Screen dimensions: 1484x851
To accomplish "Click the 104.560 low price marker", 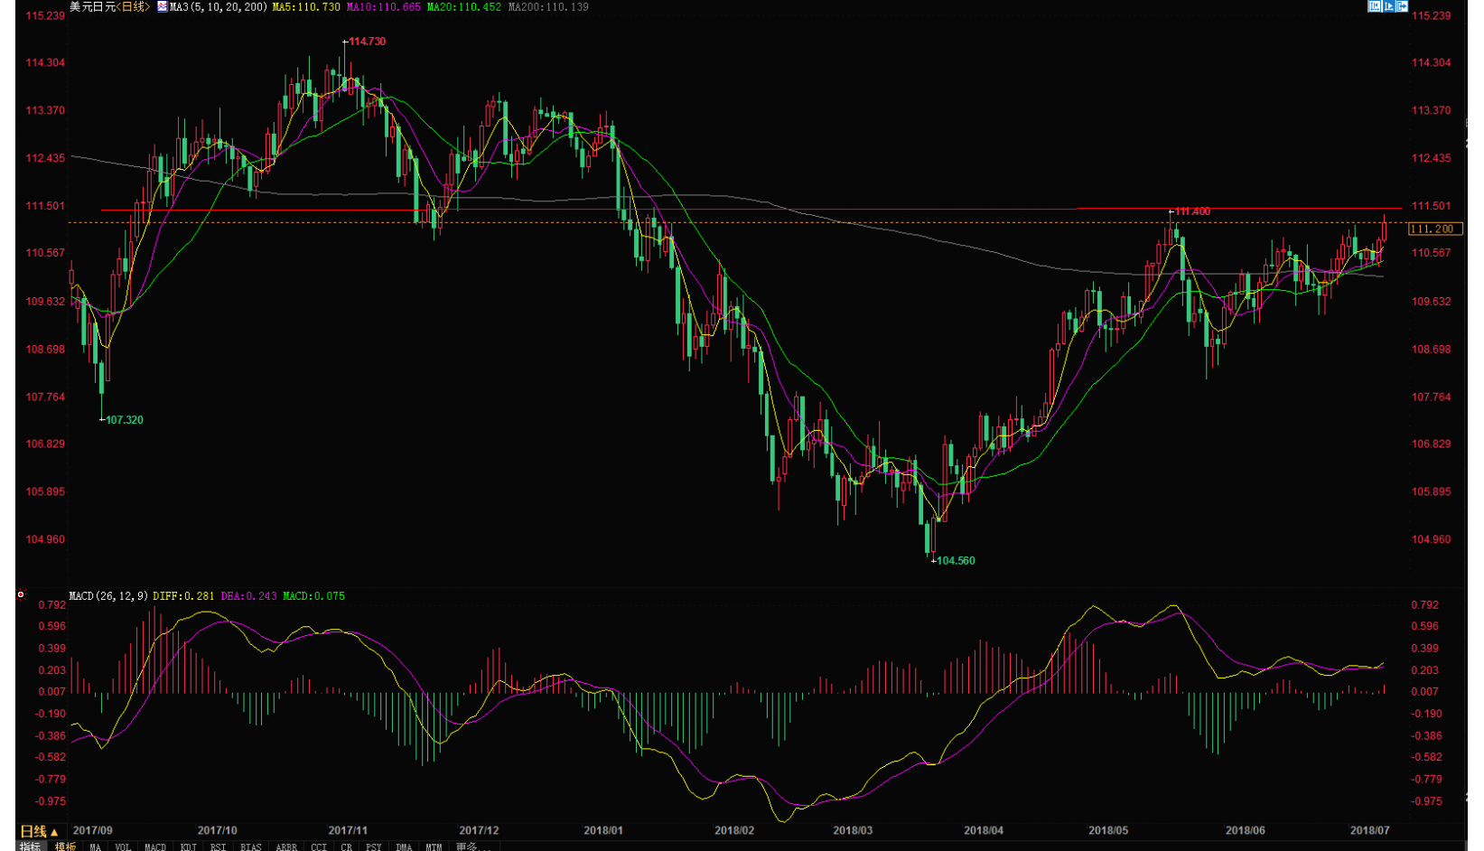I will tap(956, 561).
